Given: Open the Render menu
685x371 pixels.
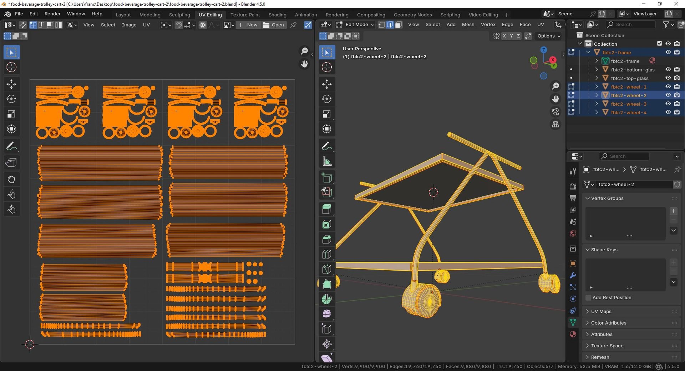Looking at the screenshot, I should 52,14.
